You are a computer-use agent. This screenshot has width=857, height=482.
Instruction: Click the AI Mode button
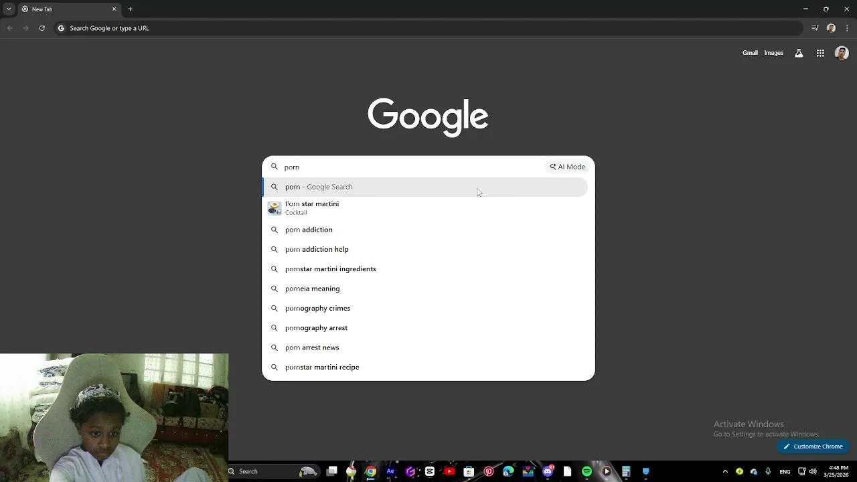(568, 167)
